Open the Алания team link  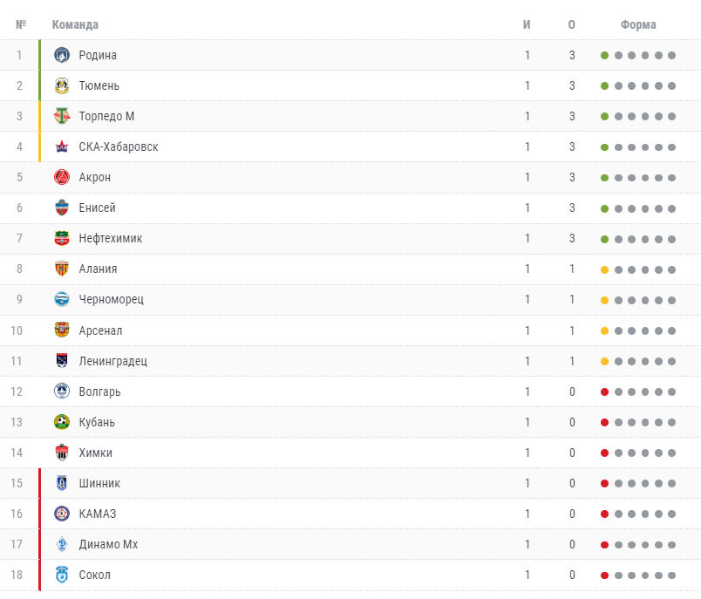pos(98,269)
